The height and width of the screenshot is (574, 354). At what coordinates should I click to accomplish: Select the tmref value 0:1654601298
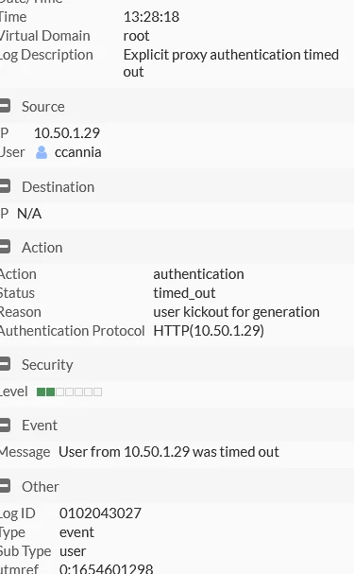(106, 568)
